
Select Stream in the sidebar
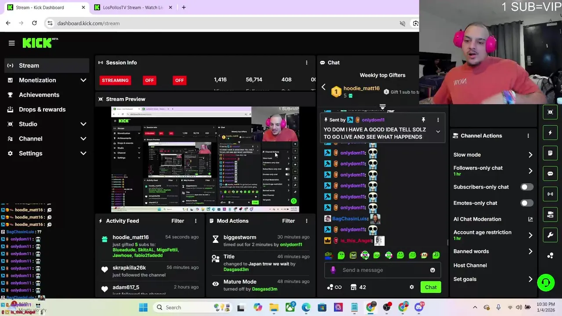(47, 65)
